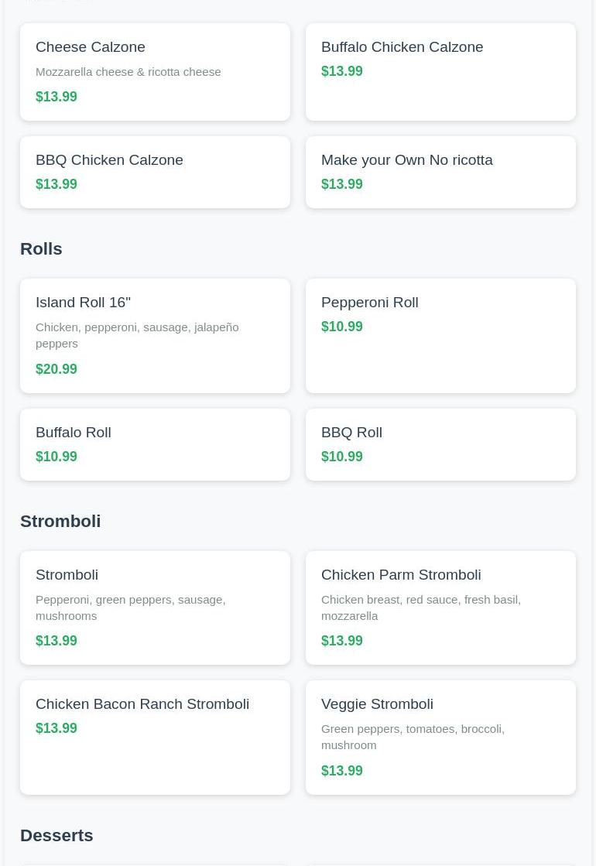This screenshot has height=866, width=596.
Task: Click the $20.99 Island Roll price
Action: coord(57,369)
